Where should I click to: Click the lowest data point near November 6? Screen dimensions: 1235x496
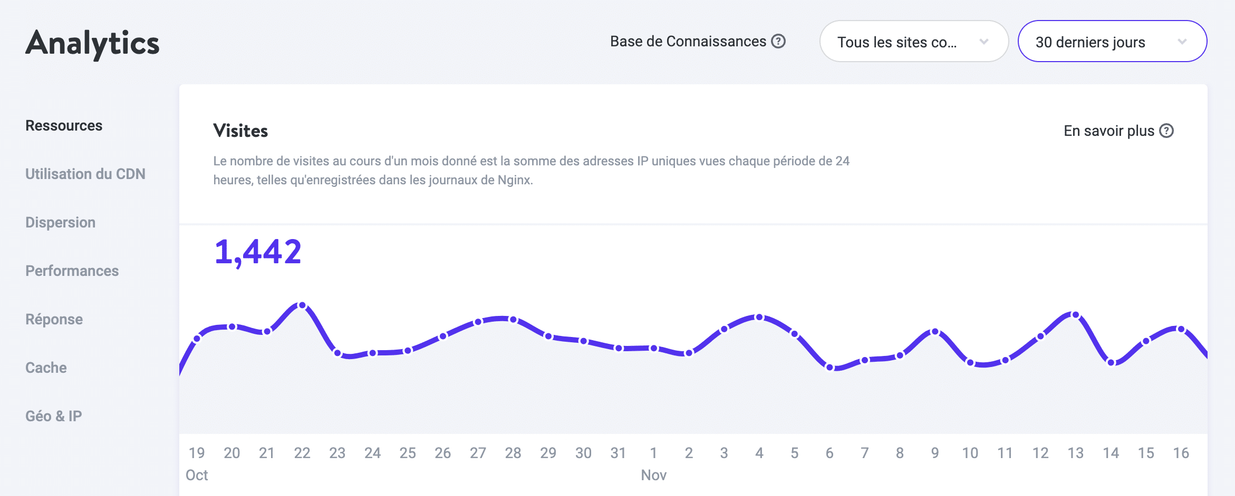click(829, 369)
